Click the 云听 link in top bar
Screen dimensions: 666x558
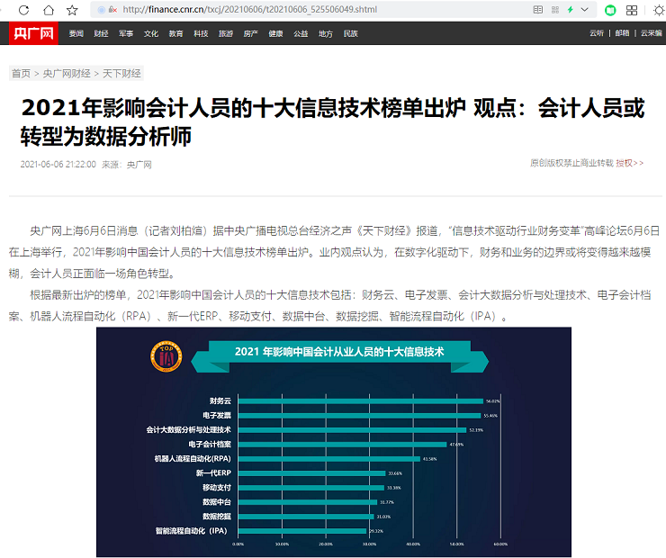[596, 33]
